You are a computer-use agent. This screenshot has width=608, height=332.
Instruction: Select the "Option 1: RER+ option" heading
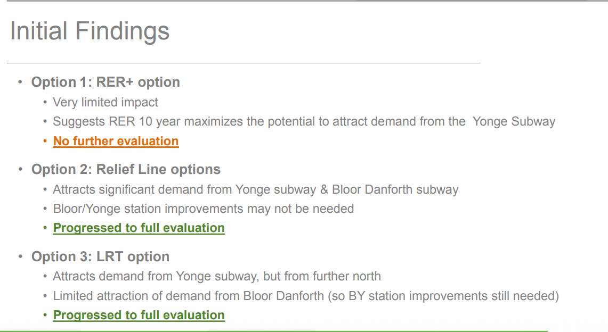click(106, 82)
